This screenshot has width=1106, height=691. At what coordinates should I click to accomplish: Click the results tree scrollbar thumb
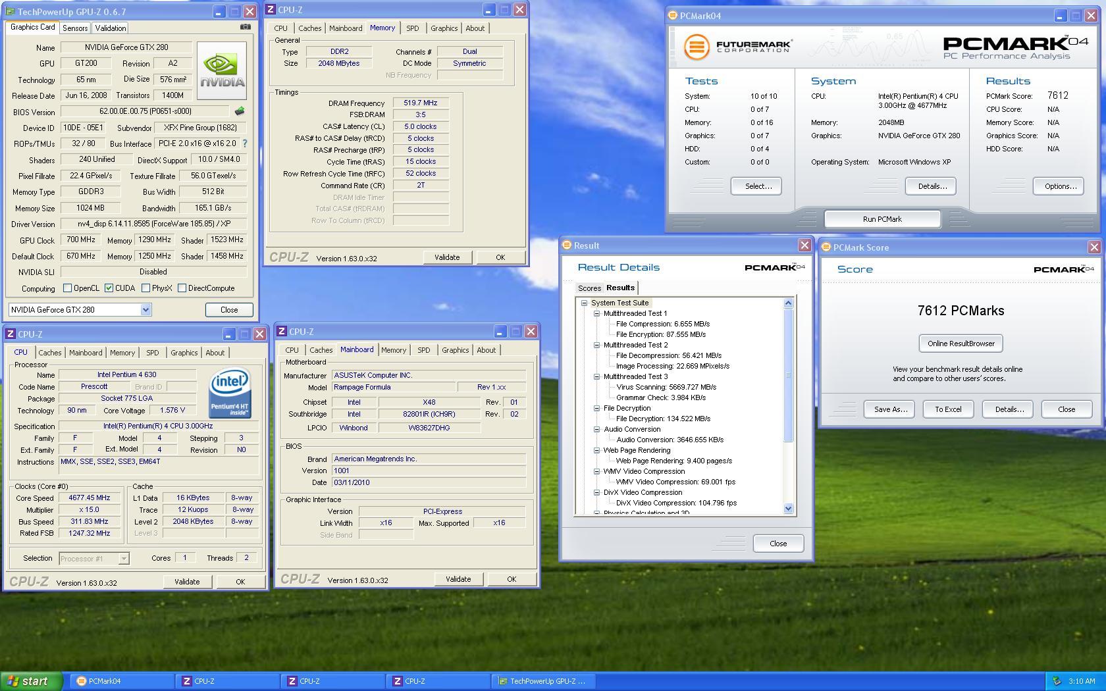pyautogui.click(x=788, y=375)
